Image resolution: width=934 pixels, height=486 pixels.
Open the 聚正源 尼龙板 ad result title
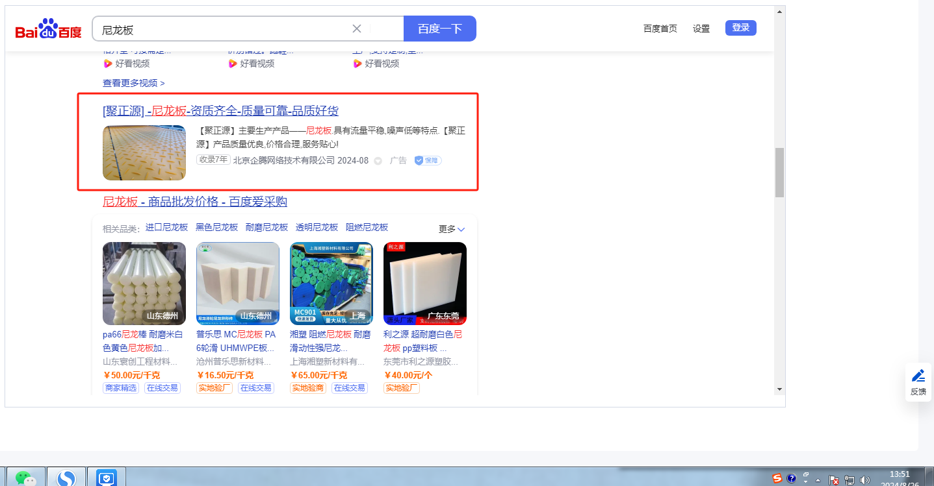coord(221,111)
